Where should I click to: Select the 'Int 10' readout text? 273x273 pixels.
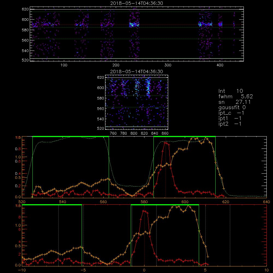pos(231,91)
